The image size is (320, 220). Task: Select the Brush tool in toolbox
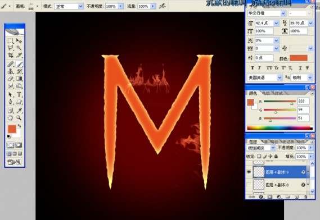pyautogui.click(x=19, y=65)
